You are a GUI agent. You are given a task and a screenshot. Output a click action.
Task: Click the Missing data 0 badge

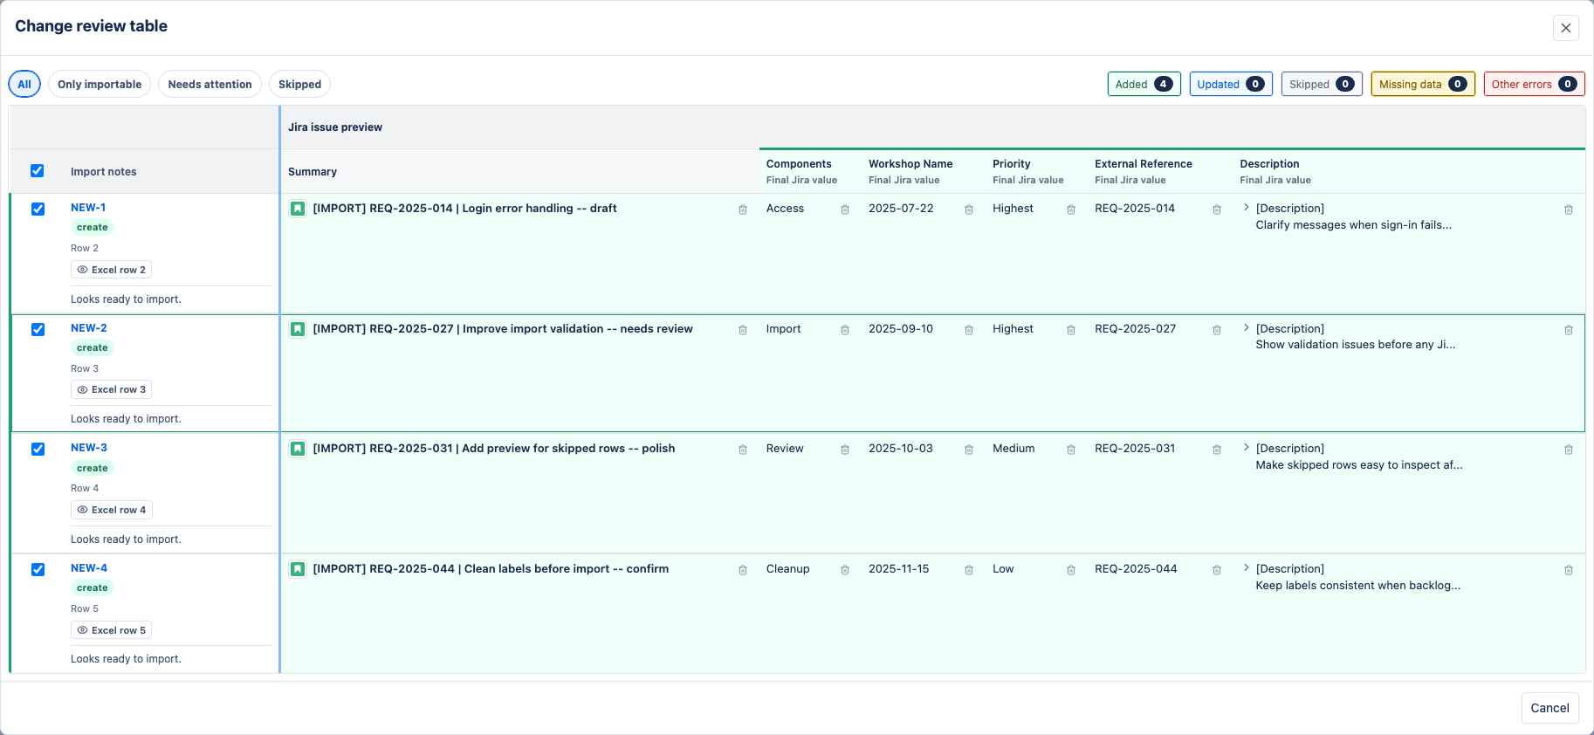(x=1423, y=84)
